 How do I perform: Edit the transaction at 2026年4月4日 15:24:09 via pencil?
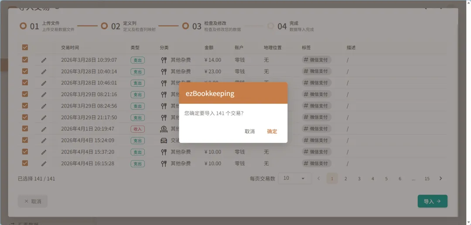pos(44,141)
